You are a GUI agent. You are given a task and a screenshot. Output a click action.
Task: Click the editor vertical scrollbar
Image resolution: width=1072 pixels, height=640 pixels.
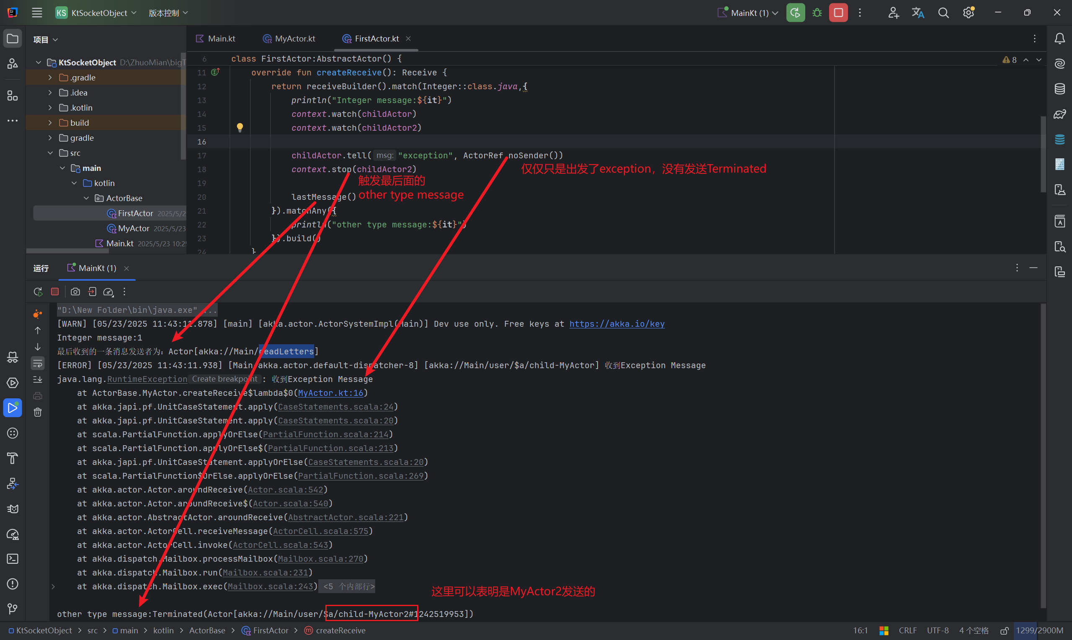(x=1043, y=155)
